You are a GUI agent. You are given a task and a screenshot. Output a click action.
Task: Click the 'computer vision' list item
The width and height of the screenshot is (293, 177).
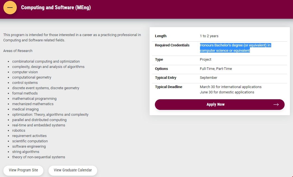click(25, 72)
